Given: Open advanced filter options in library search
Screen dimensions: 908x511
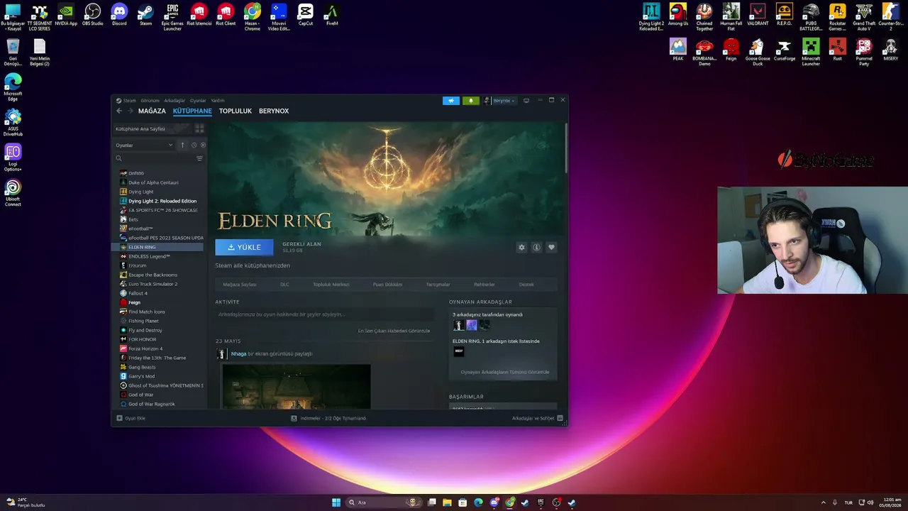Looking at the screenshot, I should click(x=199, y=158).
